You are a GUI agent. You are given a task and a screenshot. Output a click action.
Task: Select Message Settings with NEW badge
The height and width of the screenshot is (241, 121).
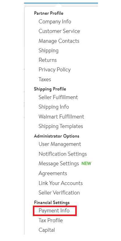tap(65, 163)
